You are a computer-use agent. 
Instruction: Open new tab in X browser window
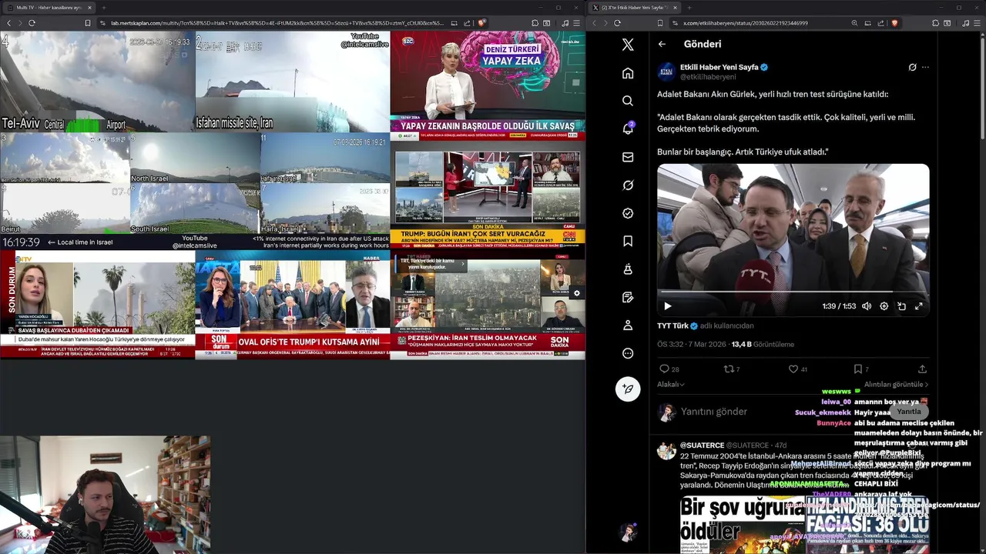pos(691,7)
